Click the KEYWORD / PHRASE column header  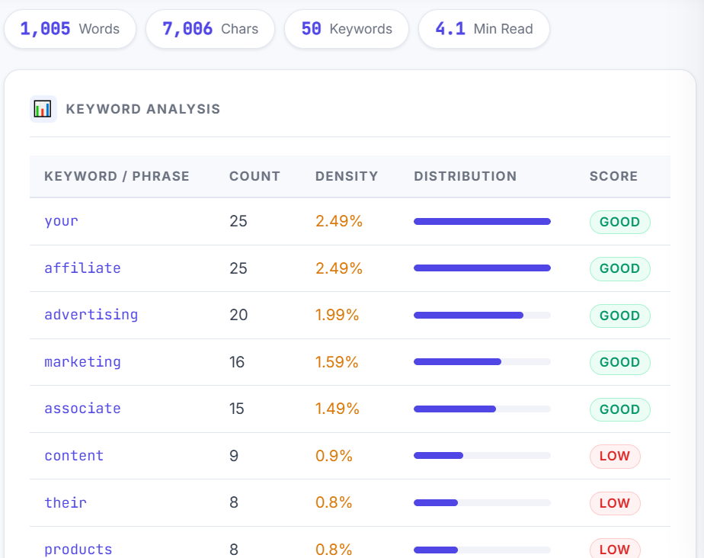pyautogui.click(x=117, y=176)
